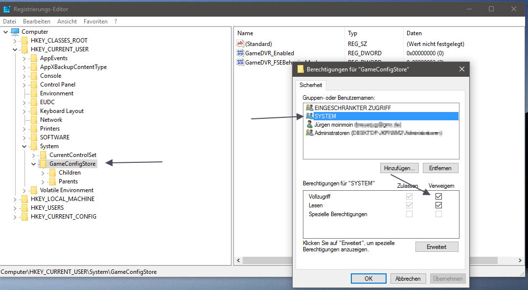Click the Registrierungs-Editor app icon in title bar
528x290 pixels.
point(7,9)
